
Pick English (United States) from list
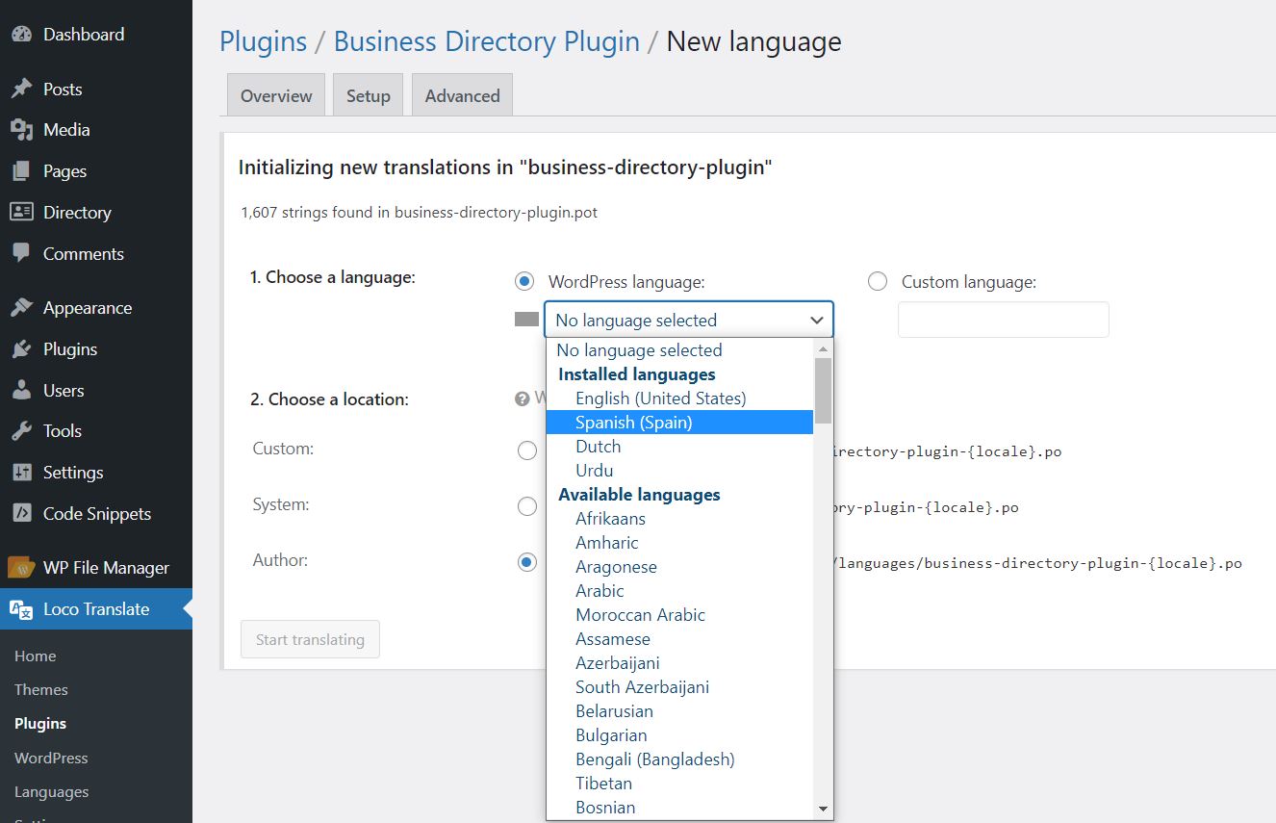(x=679, y=399)
